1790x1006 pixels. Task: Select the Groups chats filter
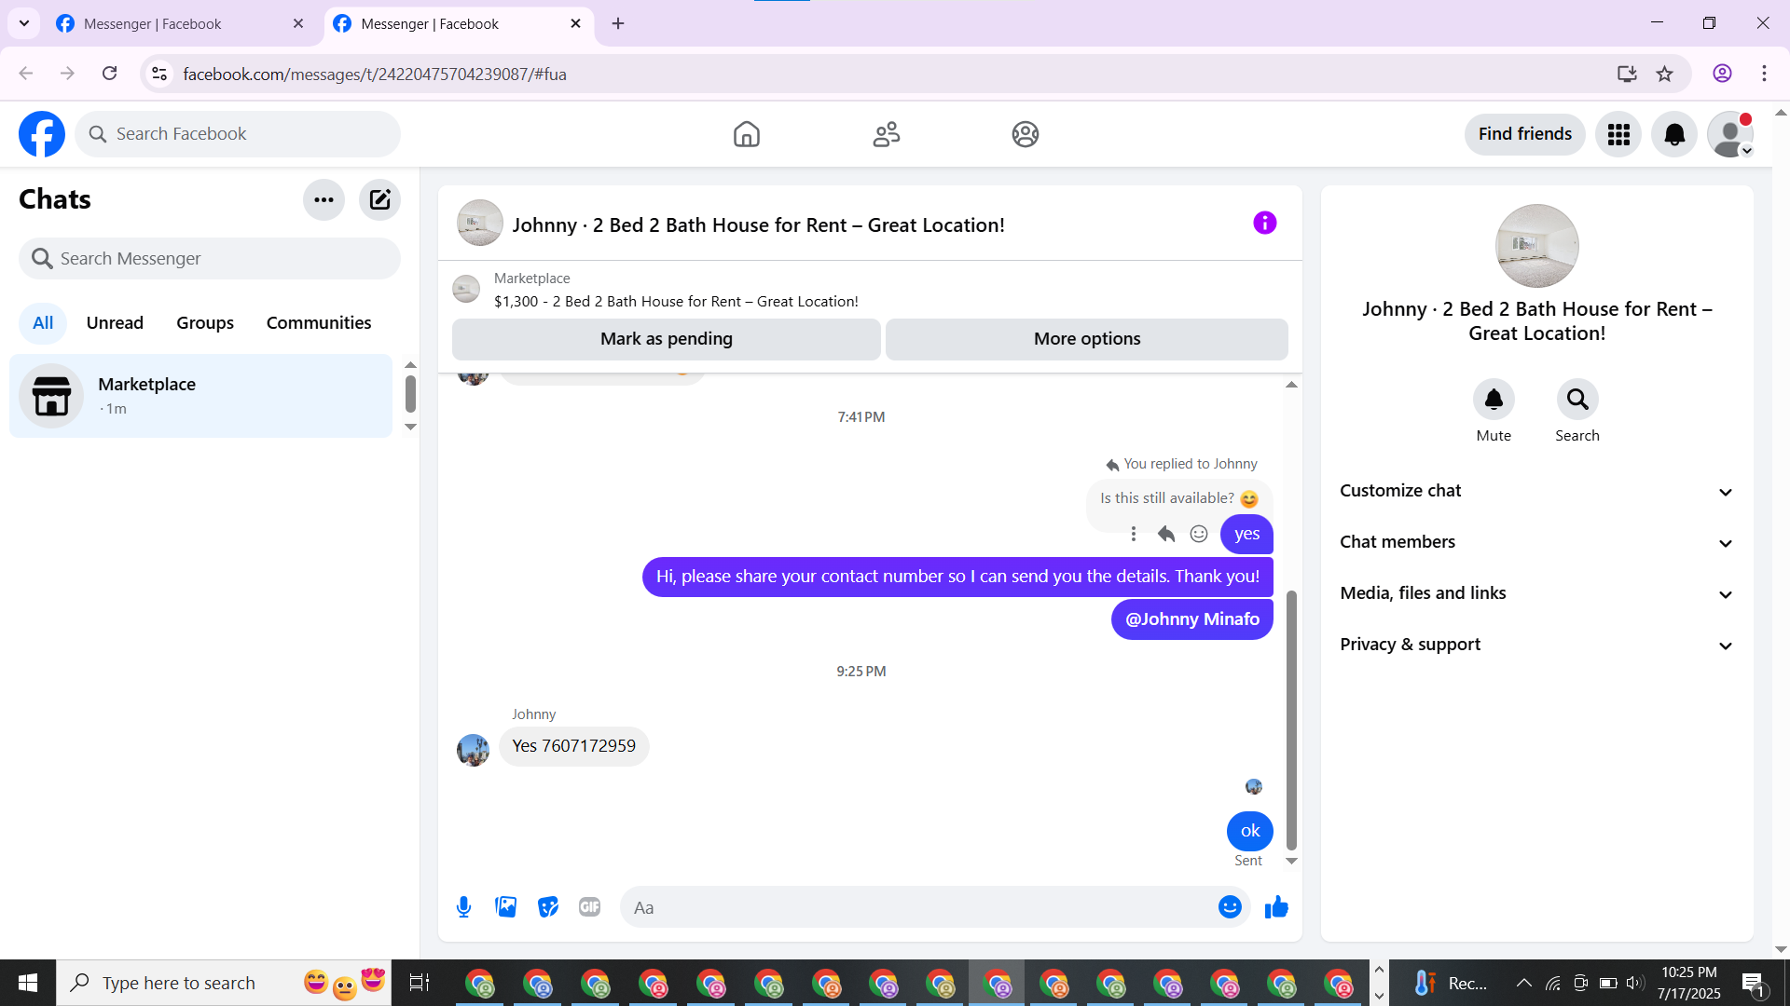tap(205, 323)
